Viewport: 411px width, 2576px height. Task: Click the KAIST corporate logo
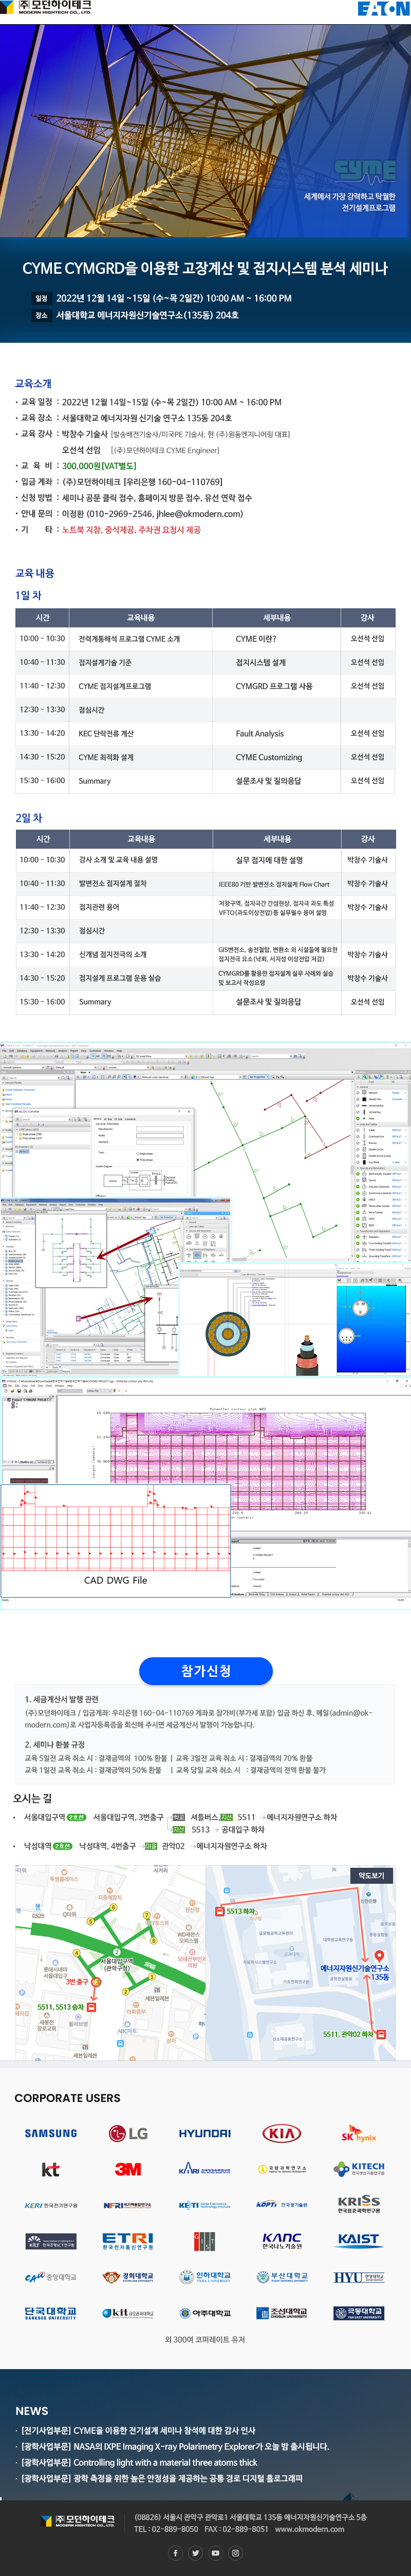[x=358, y=2240]
